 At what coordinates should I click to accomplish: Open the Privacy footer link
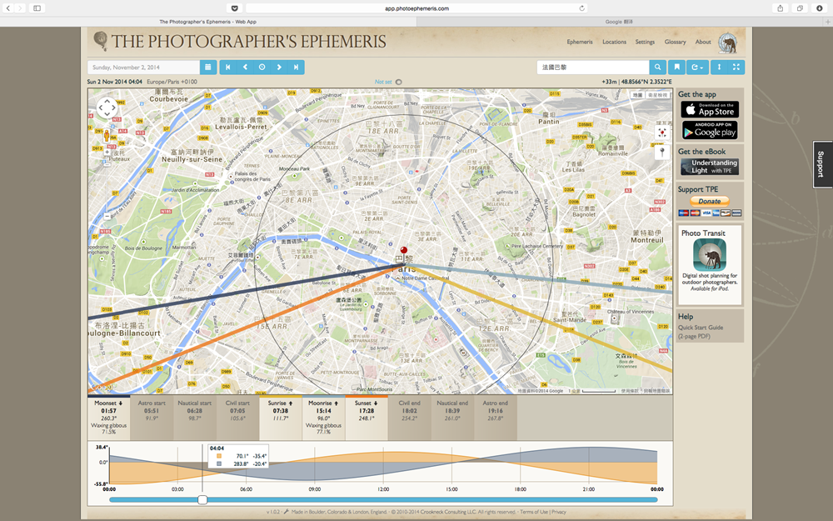click(559, 512)
